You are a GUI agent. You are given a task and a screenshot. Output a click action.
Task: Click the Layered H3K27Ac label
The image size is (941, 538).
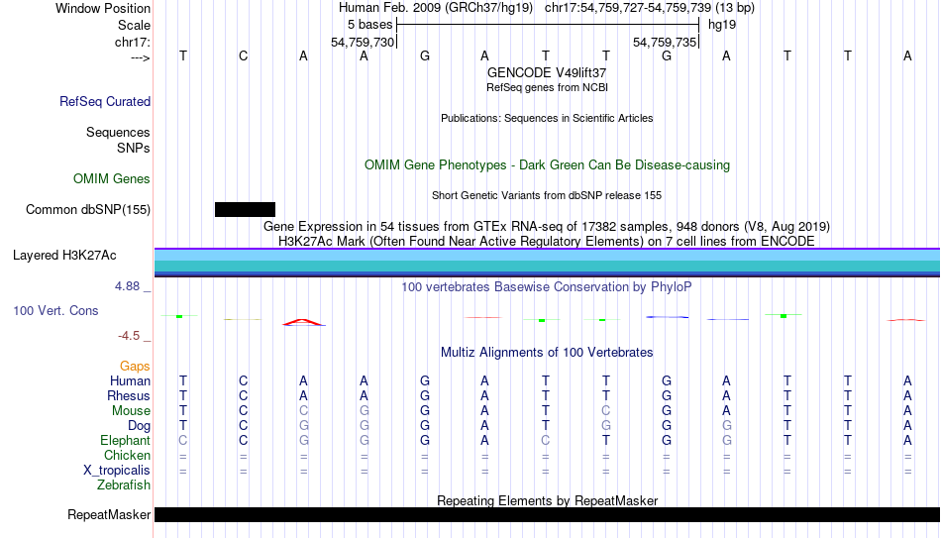(x=64, y=256)
